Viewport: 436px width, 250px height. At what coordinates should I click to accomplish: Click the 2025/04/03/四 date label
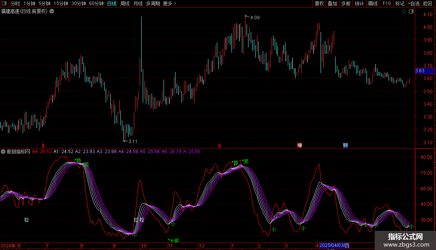coord(334,245)
